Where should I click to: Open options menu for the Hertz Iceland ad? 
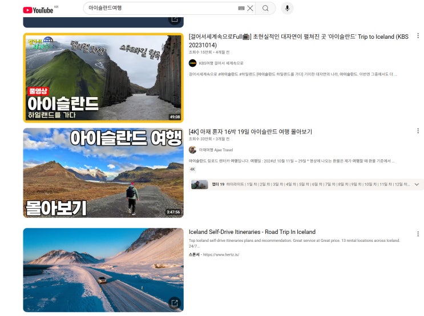point(418,234)
